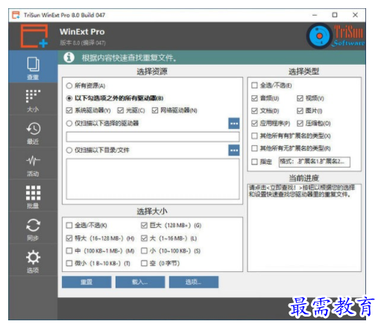Select 仅扫描以下选择的驱动器 radio option
Image resolution: width=381 pixels, height=330 pixels.
coord(102,124)
